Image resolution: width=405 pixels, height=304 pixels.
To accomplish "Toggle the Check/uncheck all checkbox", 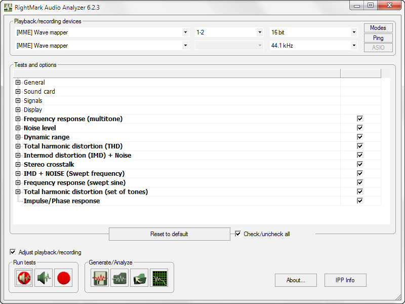I will (238, 234).
